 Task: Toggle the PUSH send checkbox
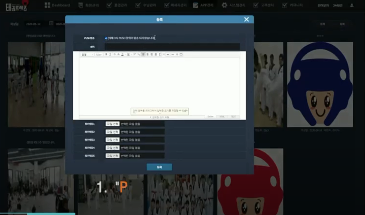point(106,38)
